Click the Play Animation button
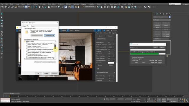189x106 pixels. point(150,99)
